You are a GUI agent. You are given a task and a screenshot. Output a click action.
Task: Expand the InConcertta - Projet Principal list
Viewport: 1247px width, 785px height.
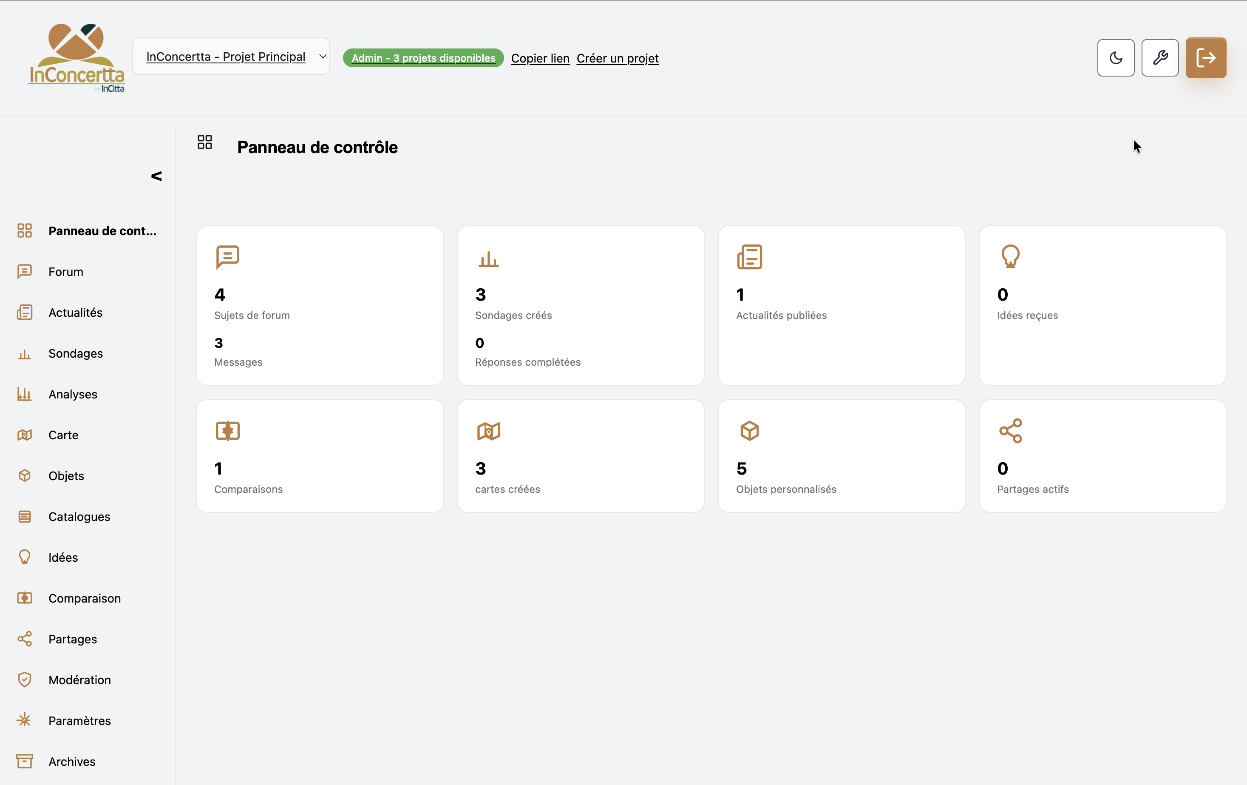coord(232,56)
